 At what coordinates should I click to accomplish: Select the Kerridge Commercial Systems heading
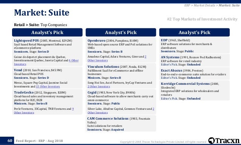point(185,84)
